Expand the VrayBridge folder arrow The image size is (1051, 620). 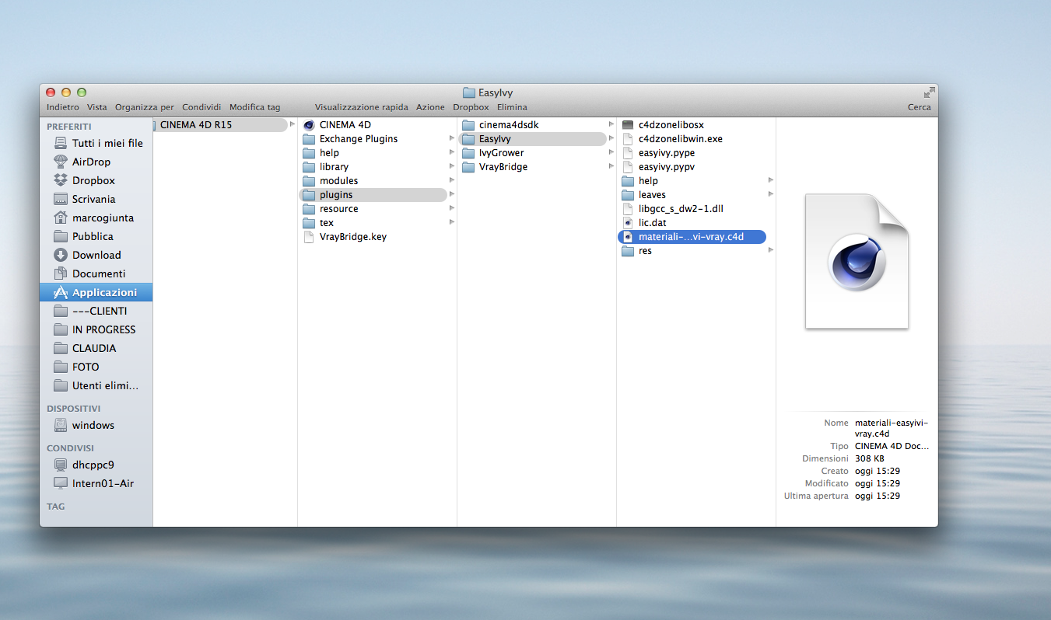tap(611, 167)
